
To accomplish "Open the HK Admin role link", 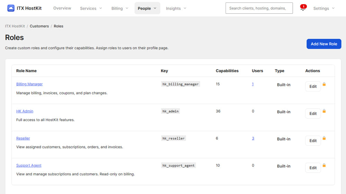I will pyautogui.click(x=25, y=111).
